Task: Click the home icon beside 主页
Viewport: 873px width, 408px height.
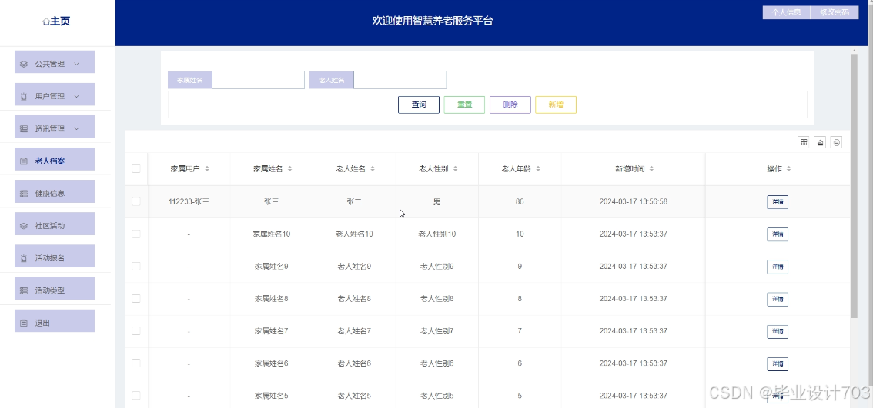Action: coord(46,22)
